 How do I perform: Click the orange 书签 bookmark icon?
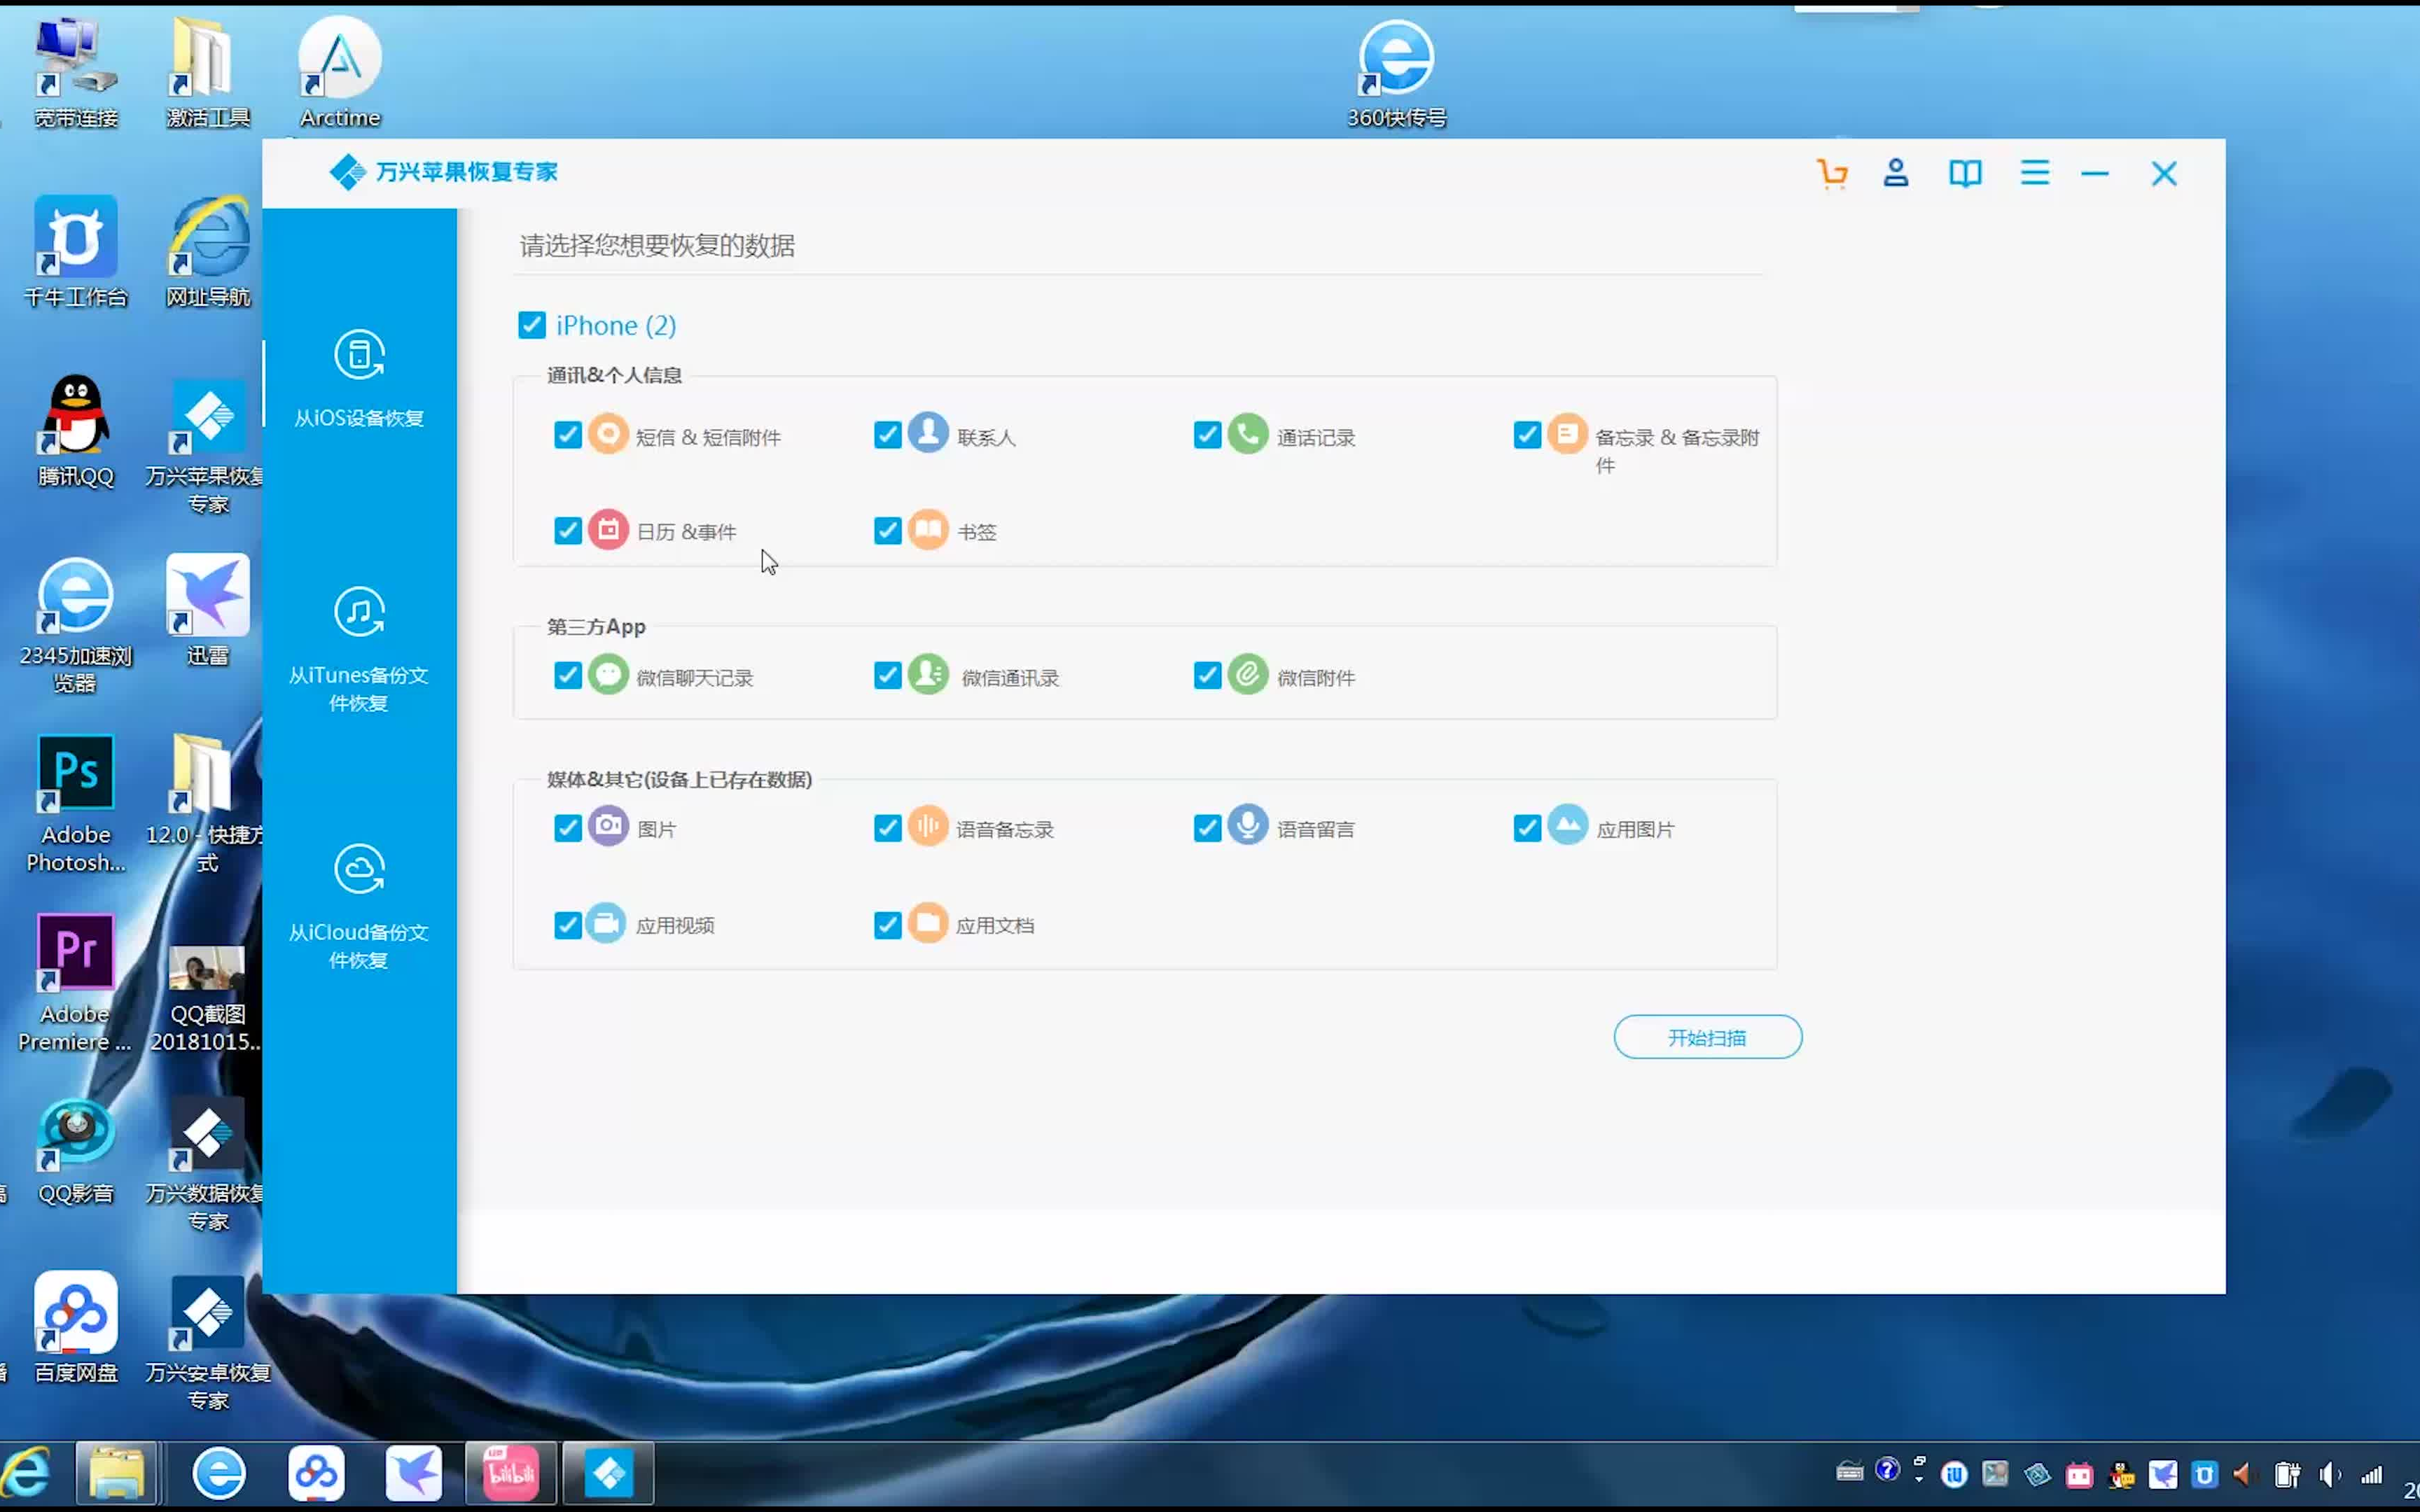tap(928, 530)
